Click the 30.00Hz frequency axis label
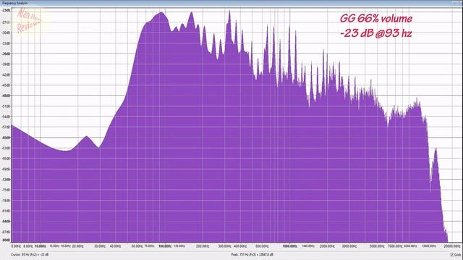The height and width of the screenshot is (260, 463). (100, 246)
